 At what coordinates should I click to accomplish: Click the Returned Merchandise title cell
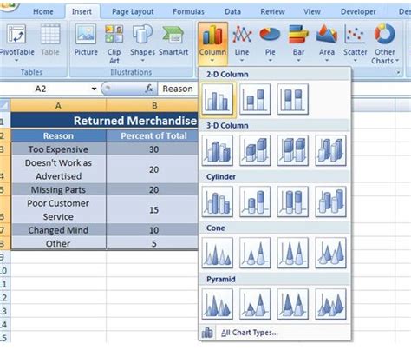105,121
